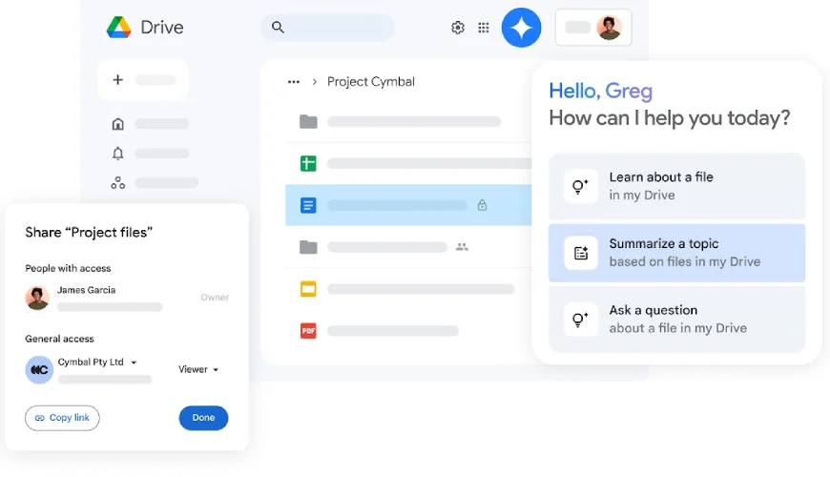Image resolution: width=830 pixels, height=477 pixels.
Task: Choose Ask a question suggestion
Action: [676, 320]
